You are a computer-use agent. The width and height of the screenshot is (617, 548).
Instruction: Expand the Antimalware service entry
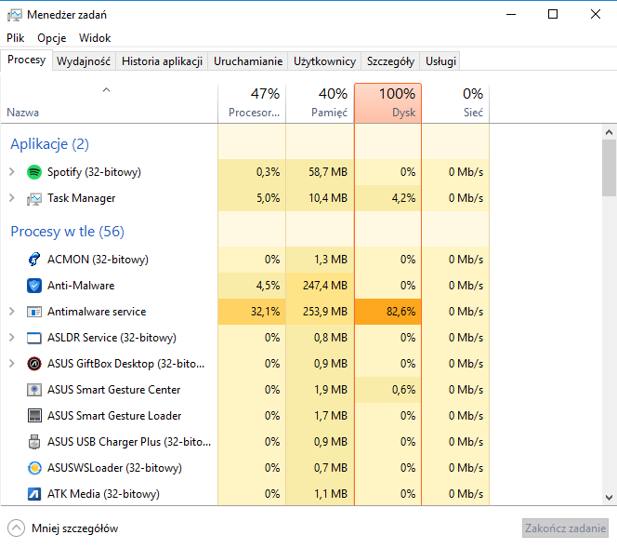coord(12,312)
